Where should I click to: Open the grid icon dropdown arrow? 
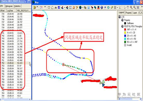pos(117,7)
